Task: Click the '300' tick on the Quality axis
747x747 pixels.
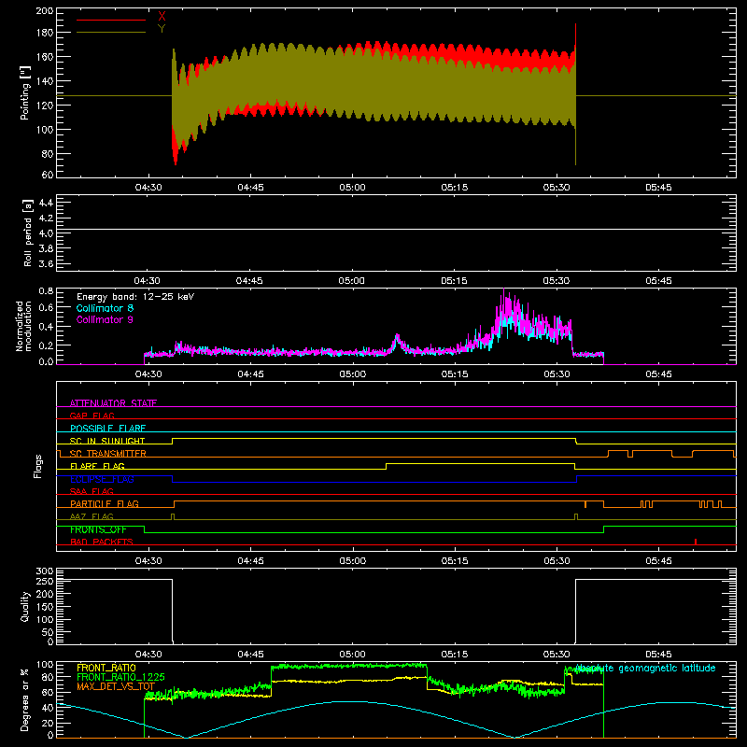Action: pos(45,571)
